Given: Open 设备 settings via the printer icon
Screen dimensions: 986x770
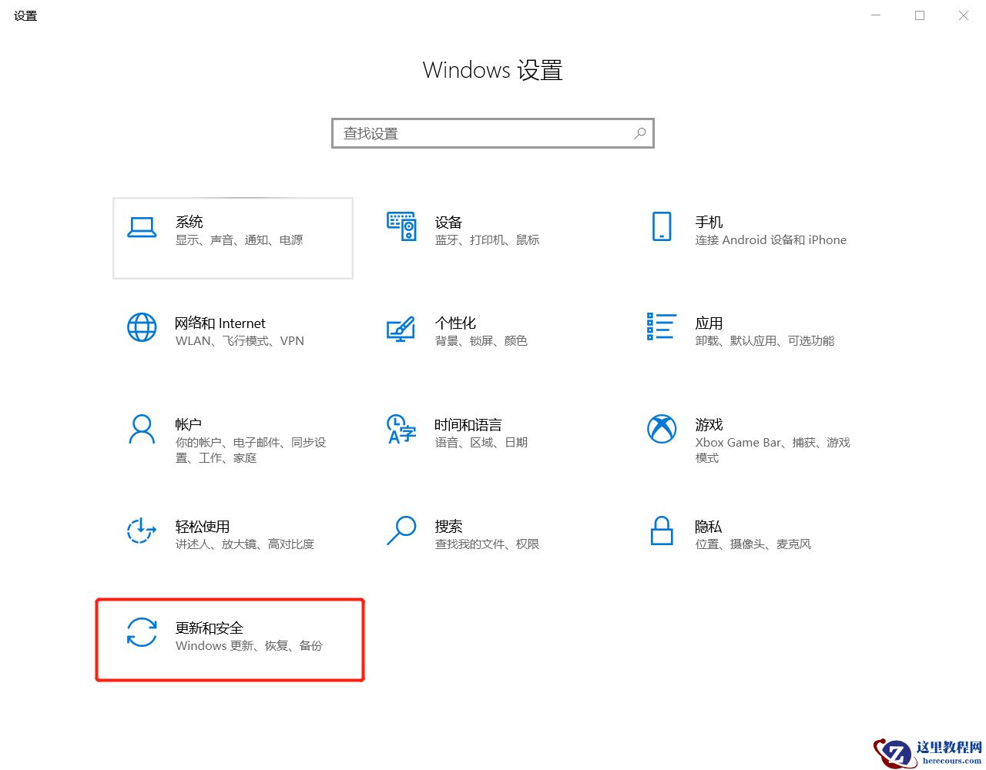Looking at the screenshot, I should pyautogui.click(x=401, y=227).
